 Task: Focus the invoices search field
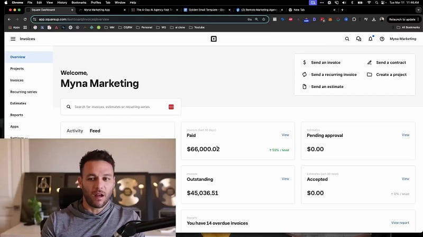click(121, 107)
